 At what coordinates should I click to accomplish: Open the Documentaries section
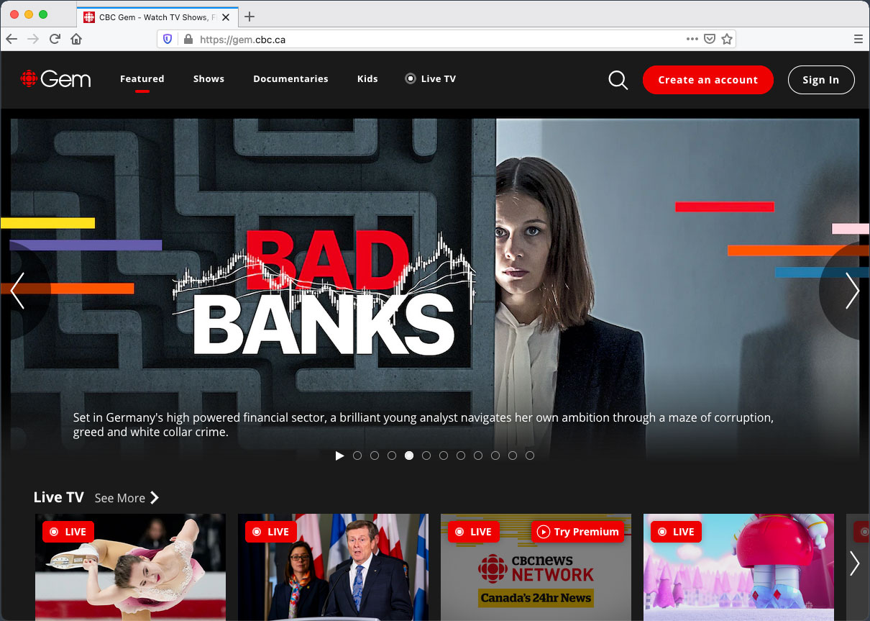(x=290, y=79)
